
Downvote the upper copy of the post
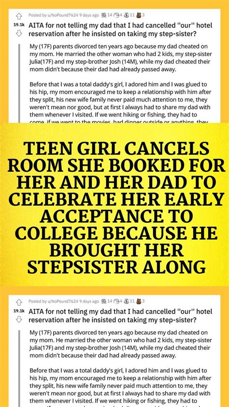(x=18, y=33)
